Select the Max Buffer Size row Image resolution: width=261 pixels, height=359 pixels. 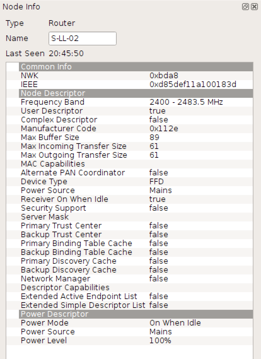click(x=95, y=137)
